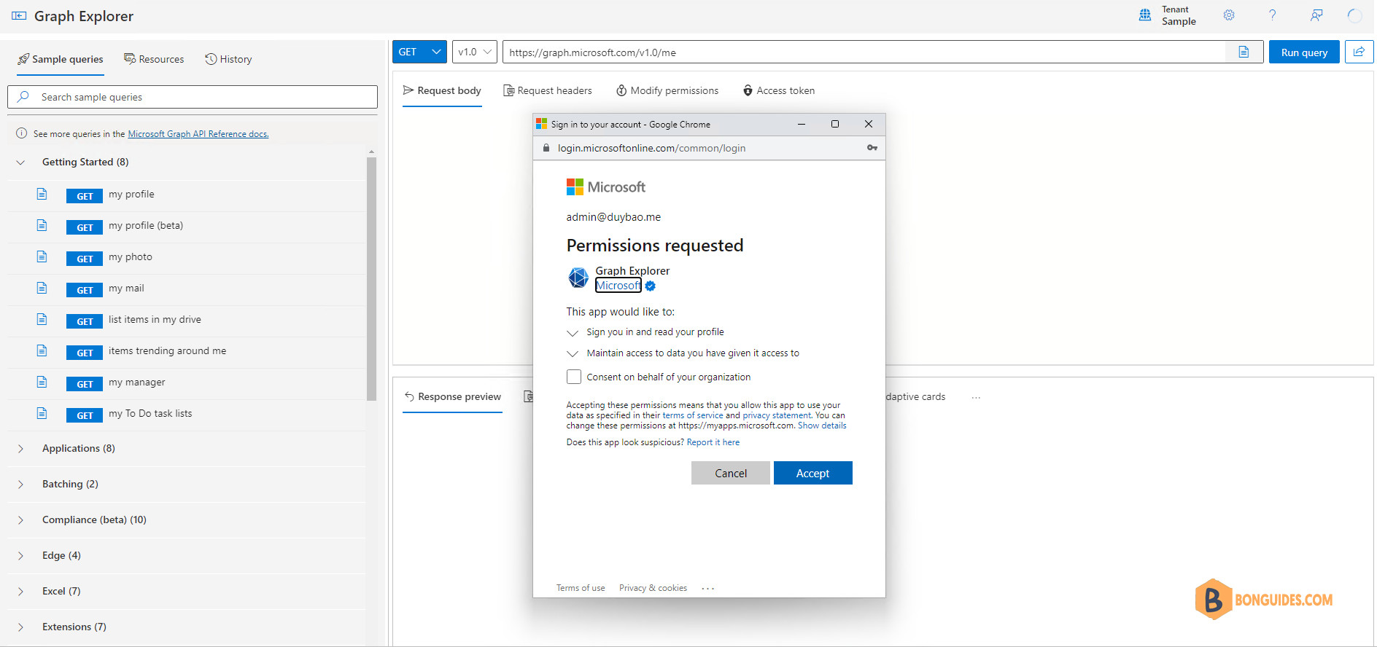Click the password key icon in Chrome popup
Image resolution: width=1377 pixels, height=647 pixels.
(872, 148)
